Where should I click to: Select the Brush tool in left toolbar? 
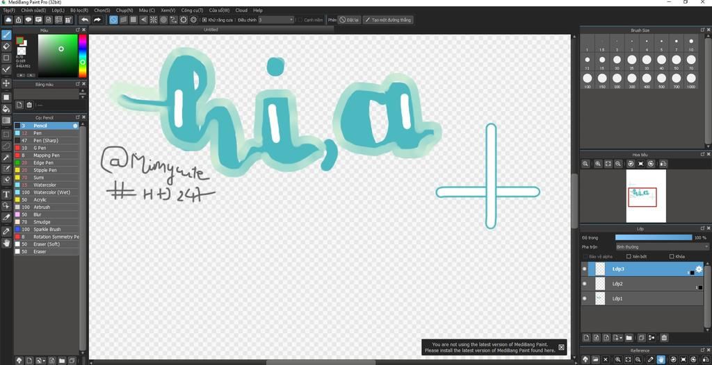coord(6,35)
